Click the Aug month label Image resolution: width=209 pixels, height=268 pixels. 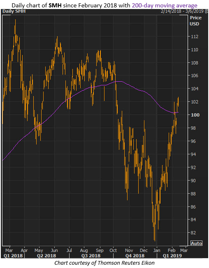(84, 251)
